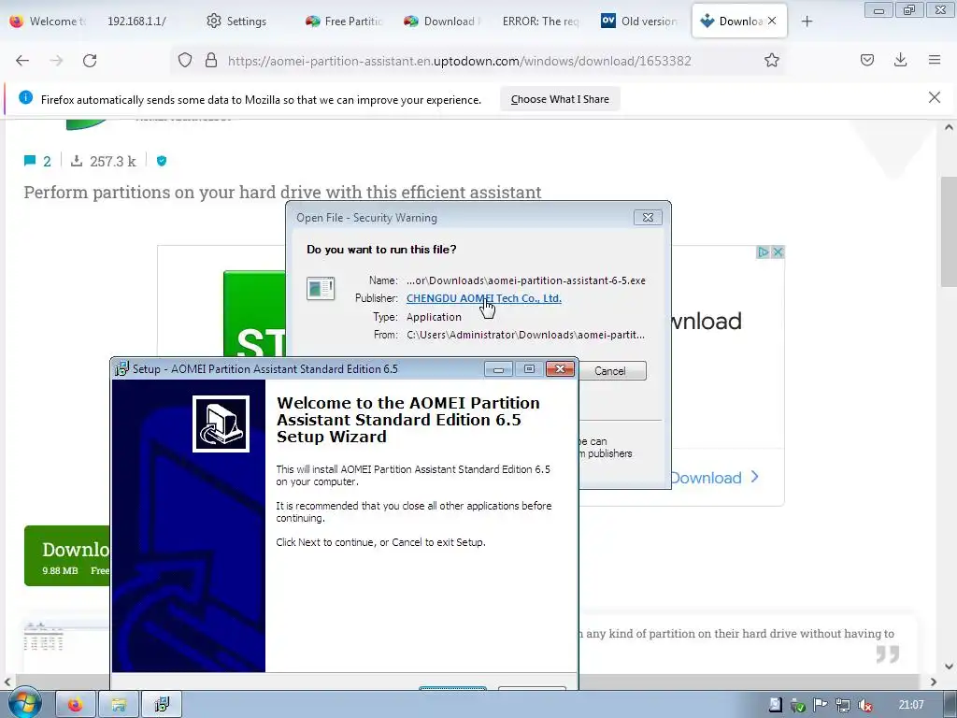Click the taskbar clock showing 21:07

911,705
